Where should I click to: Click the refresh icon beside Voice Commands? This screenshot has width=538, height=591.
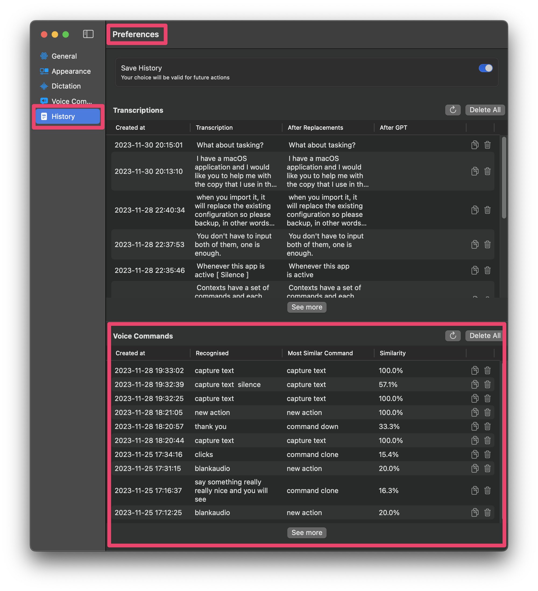pyautogui.click(x=453, y=336)
